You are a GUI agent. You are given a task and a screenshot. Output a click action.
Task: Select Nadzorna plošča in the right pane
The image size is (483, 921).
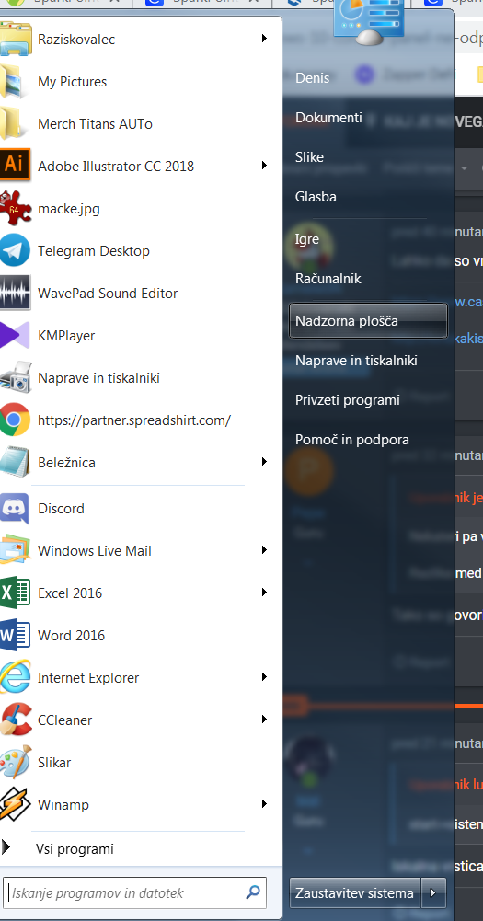click(368, 321)
